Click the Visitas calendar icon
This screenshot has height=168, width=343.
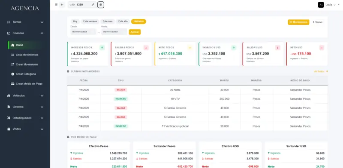click(x=9, y=129)
